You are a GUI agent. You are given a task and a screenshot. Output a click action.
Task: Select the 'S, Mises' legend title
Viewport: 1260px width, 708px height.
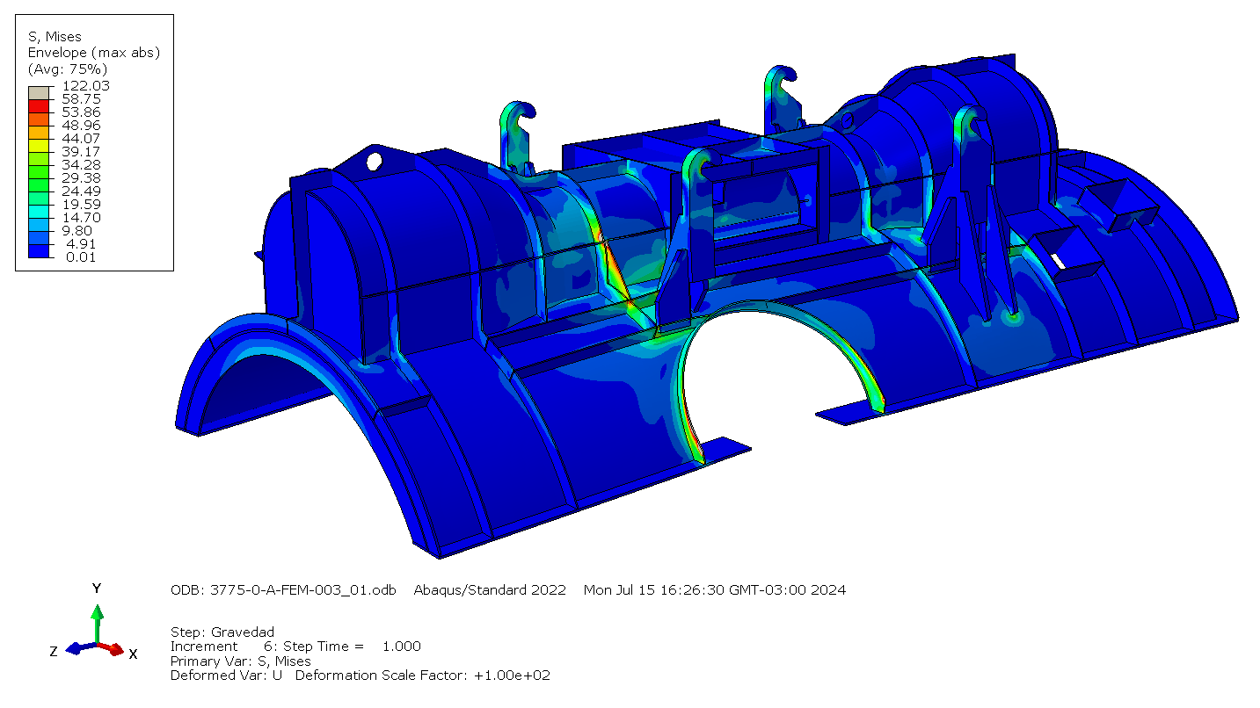click(55, 37)
